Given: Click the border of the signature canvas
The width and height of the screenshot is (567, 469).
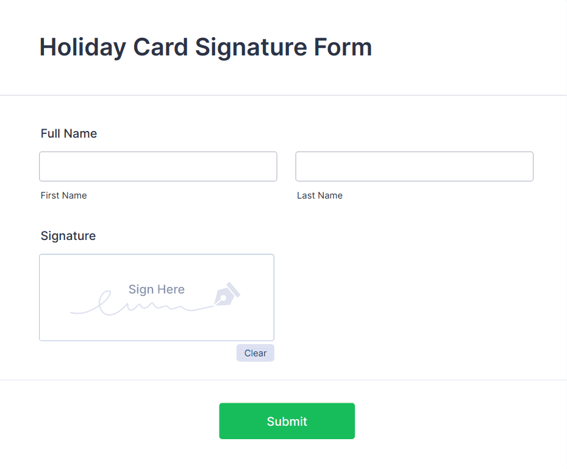Looking at the screenshot, I should pyautogui.click(x=156, y=255).
